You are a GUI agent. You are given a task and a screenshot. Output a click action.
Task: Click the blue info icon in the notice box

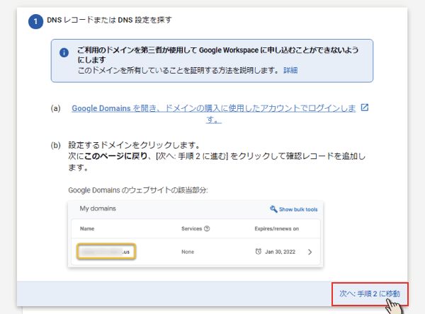64,52
